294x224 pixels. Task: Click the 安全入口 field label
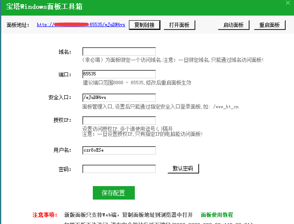60,98
